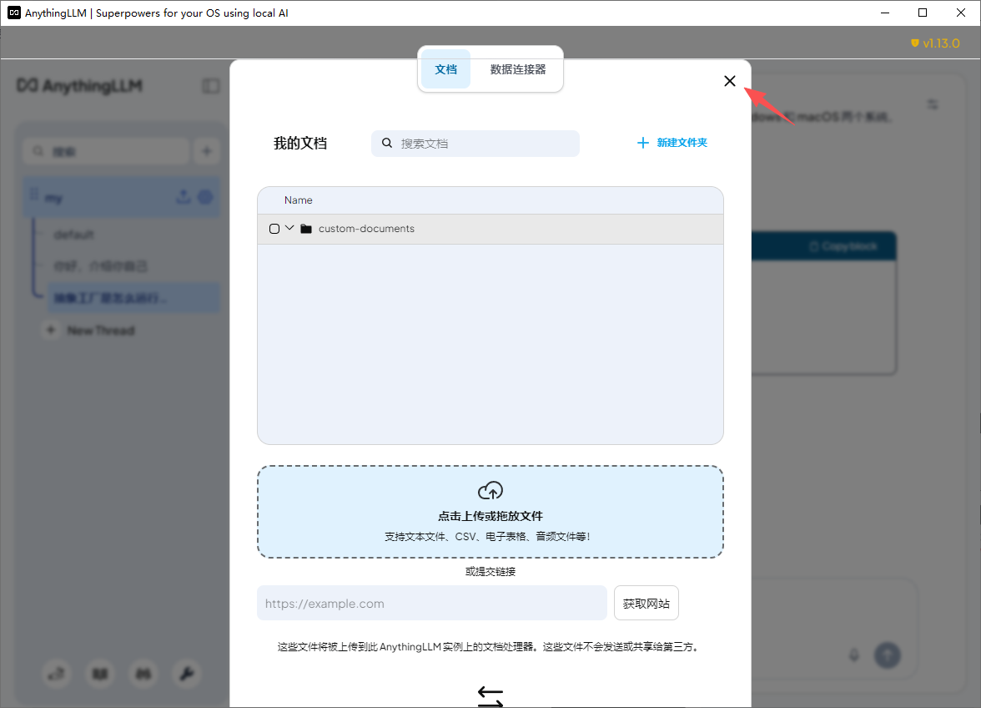The width and height of the screenshot is (981, 708).
Task: Click the Name column header
Action: pyautogui.click(x=299, y=200)
